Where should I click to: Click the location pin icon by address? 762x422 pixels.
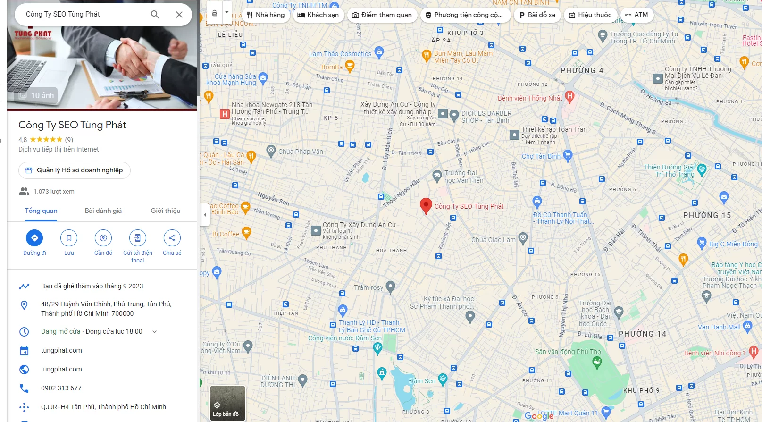click(x=24, y=305)
